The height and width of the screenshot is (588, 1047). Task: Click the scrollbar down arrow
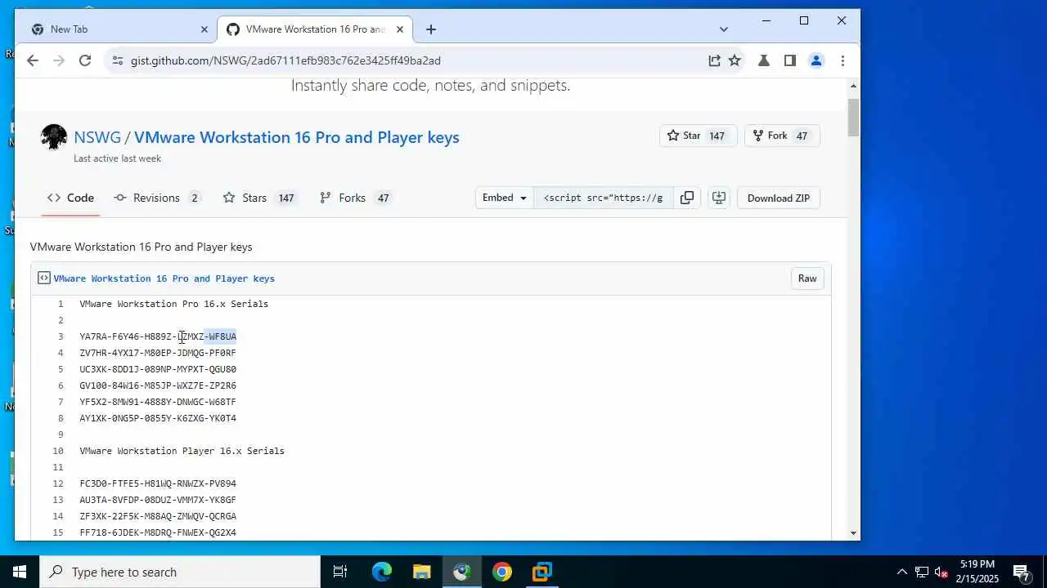[x=854, y=533]
